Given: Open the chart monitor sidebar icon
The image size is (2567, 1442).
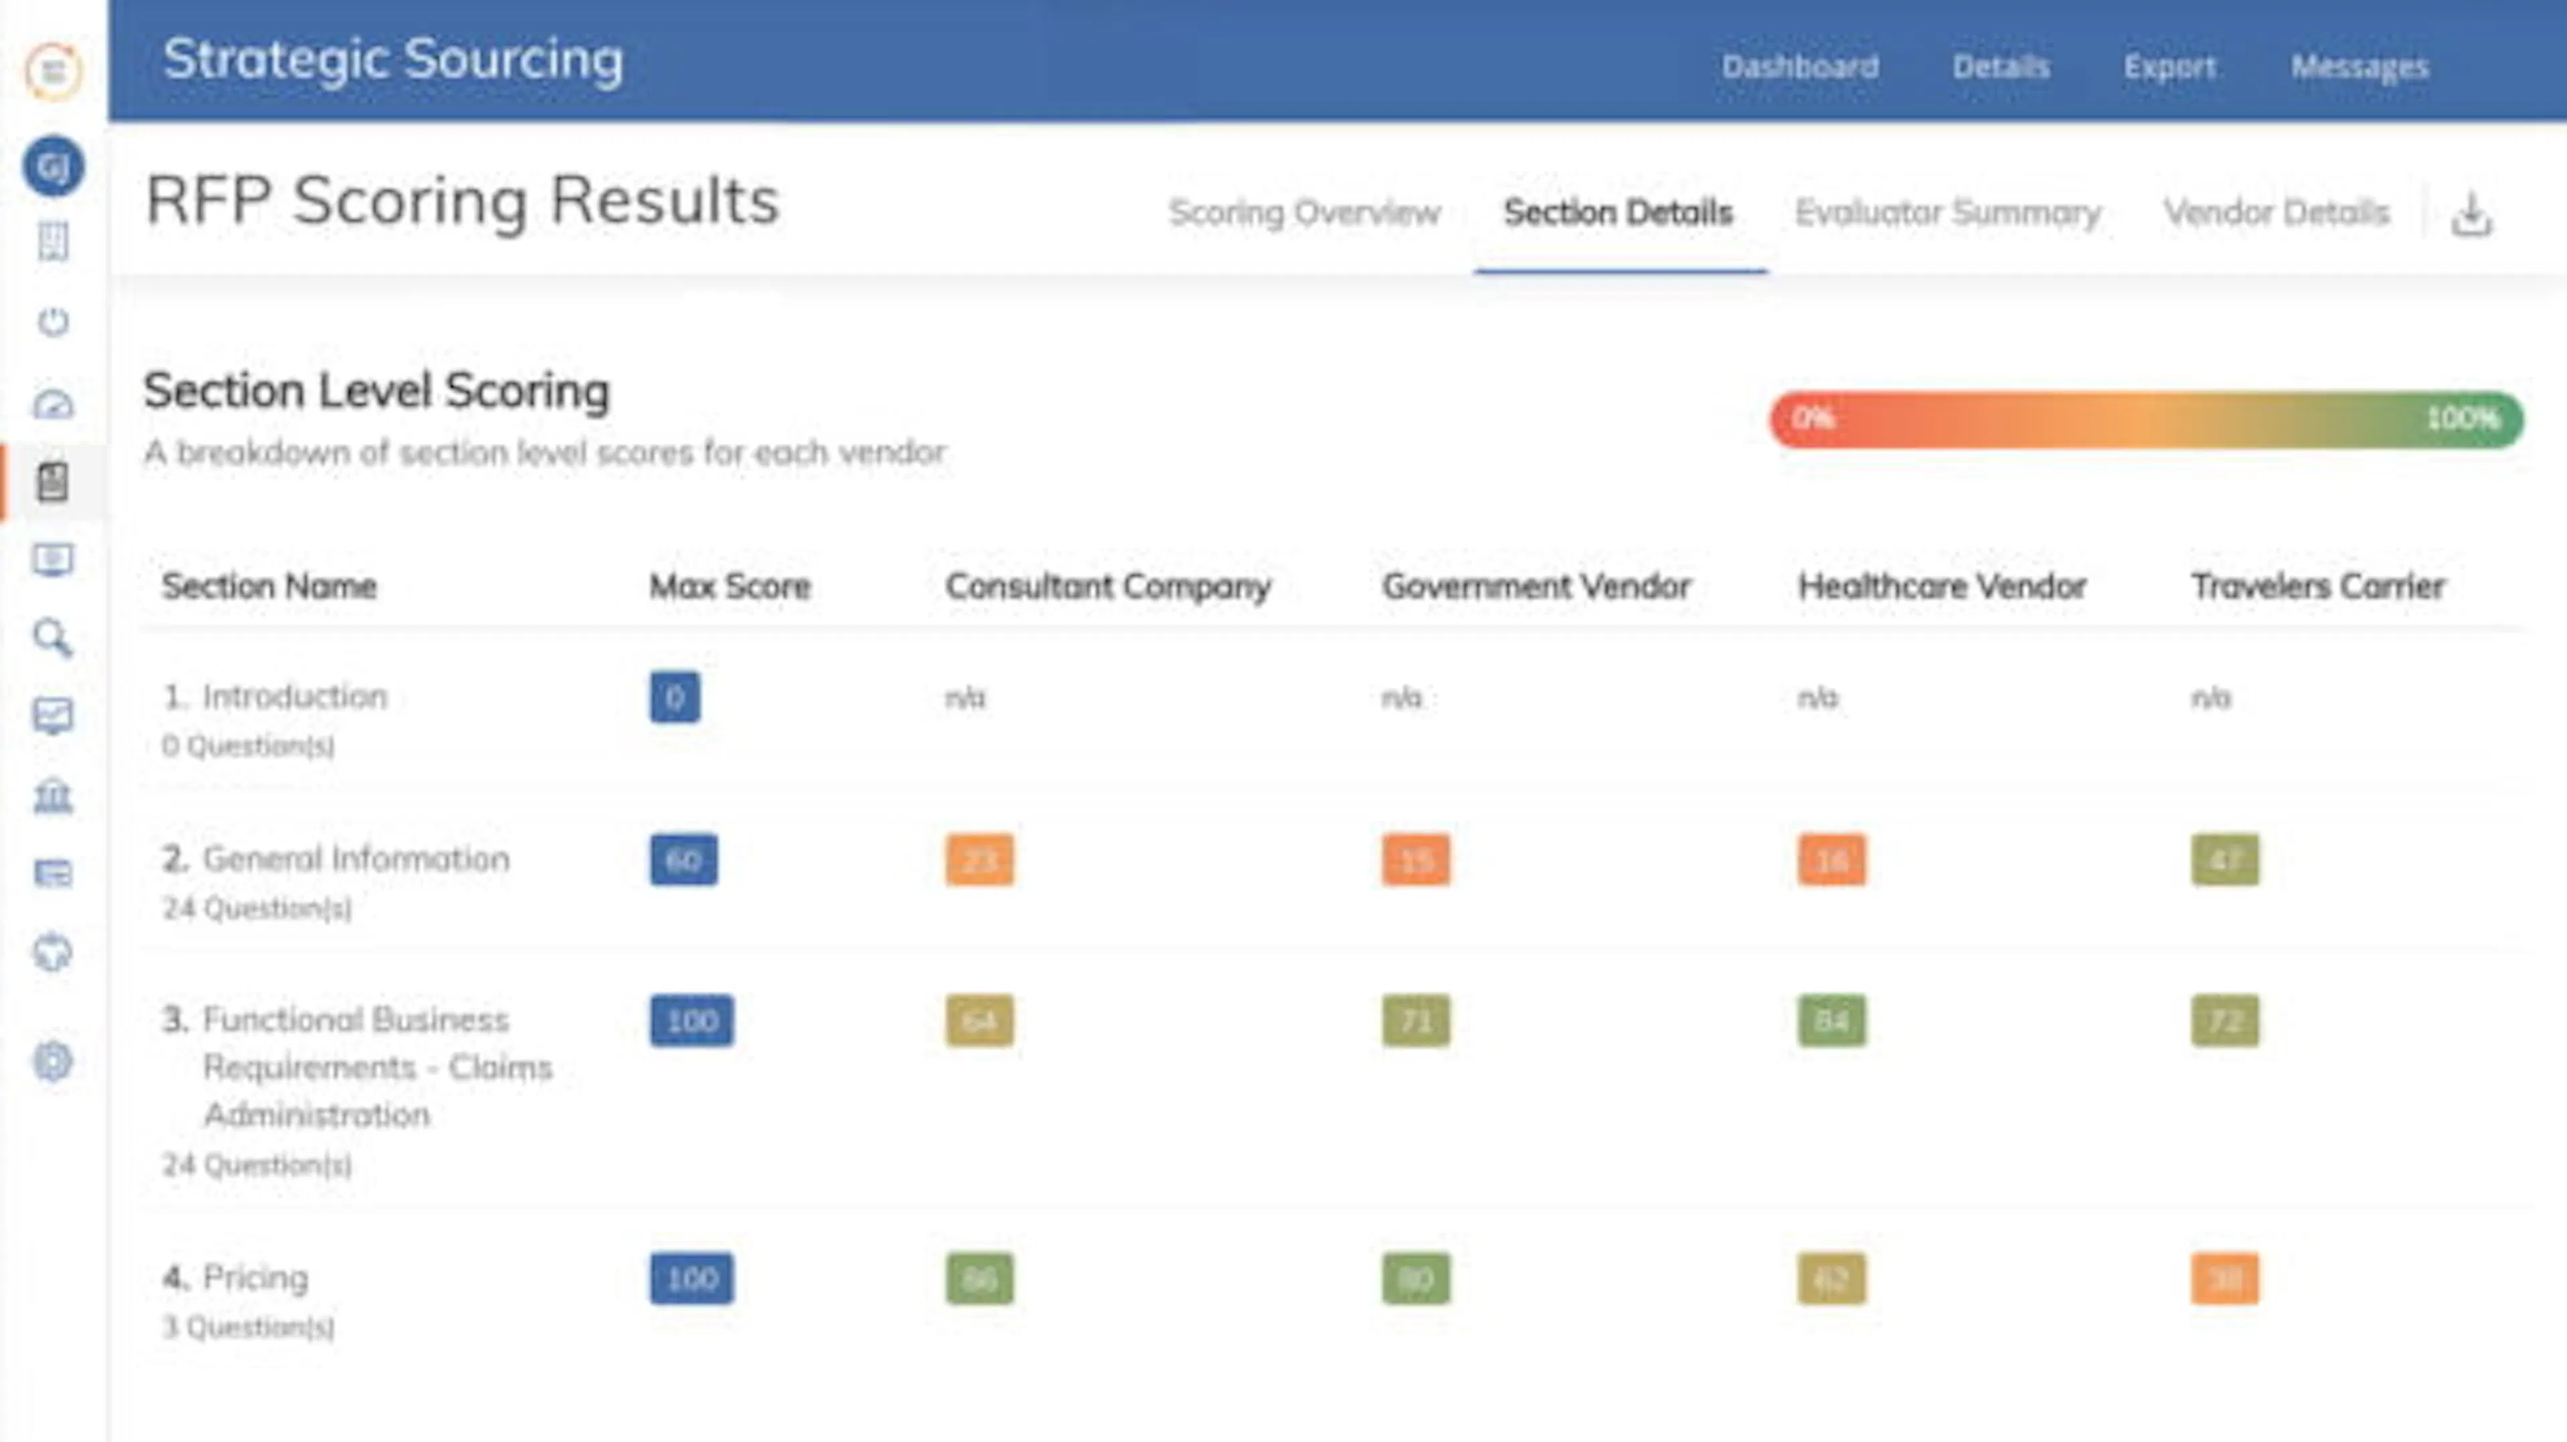Looking at the screenshot, I should [x=53, y=715].
